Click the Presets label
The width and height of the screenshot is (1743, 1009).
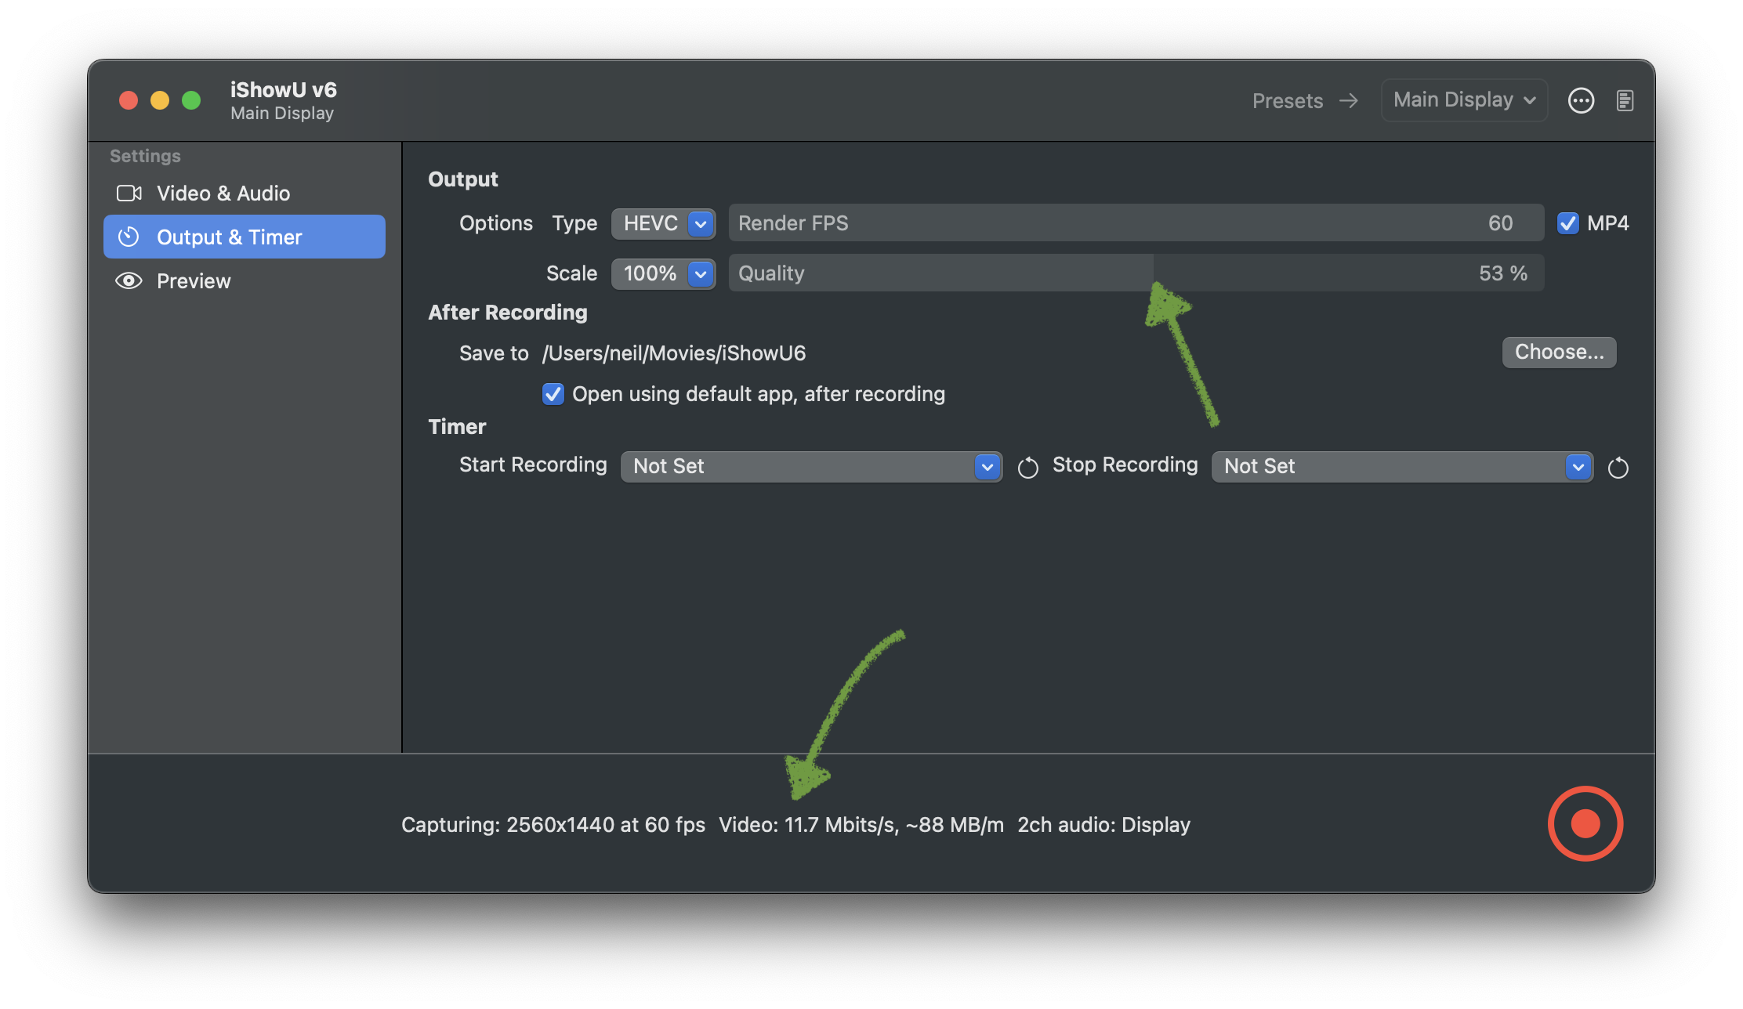tap(1287, 100)
